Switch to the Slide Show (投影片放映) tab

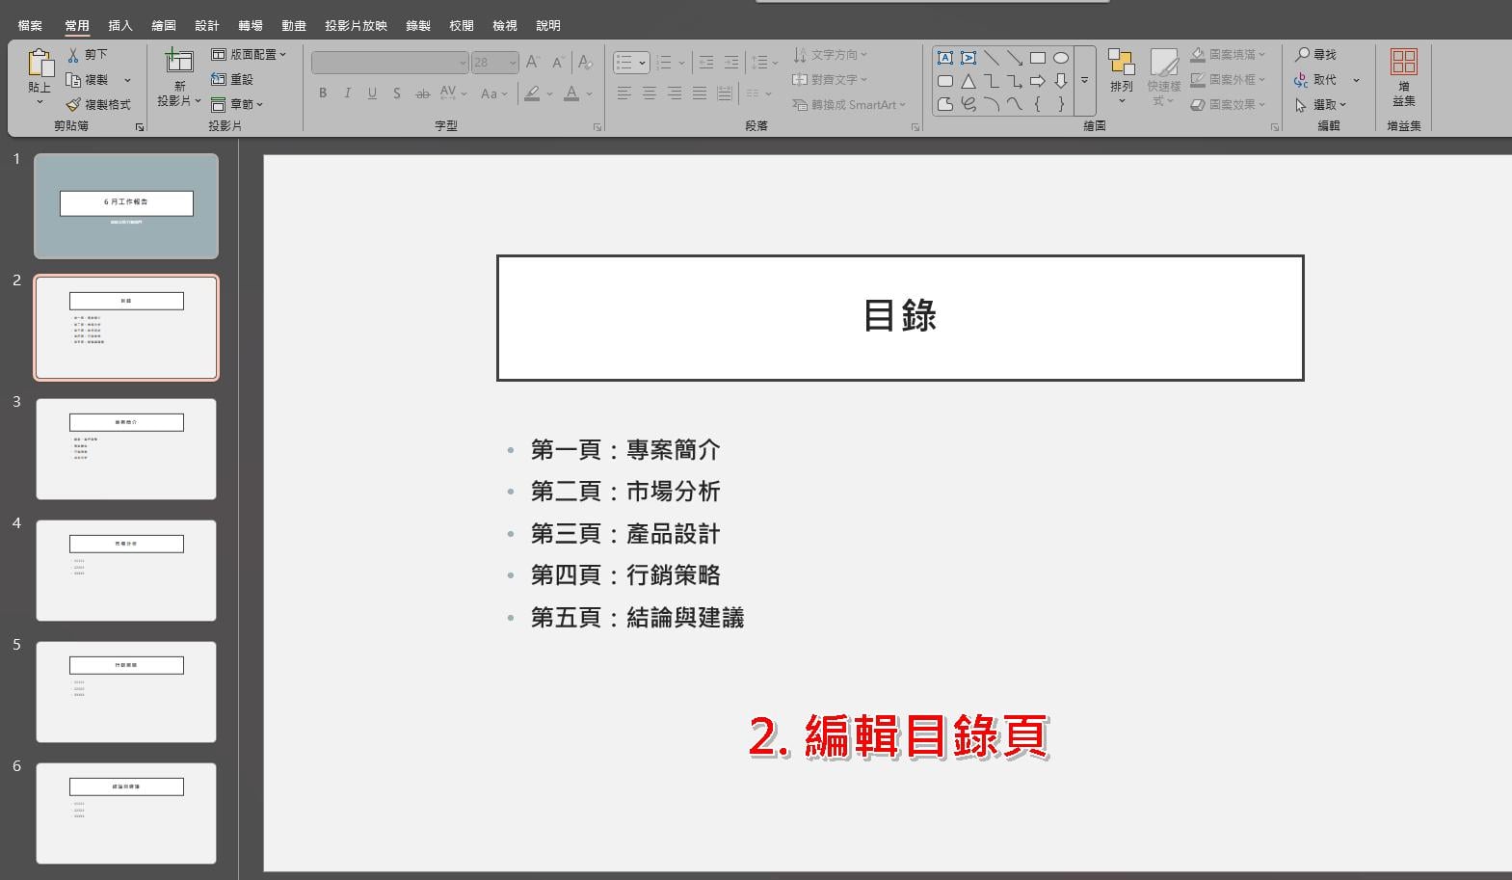356,26
